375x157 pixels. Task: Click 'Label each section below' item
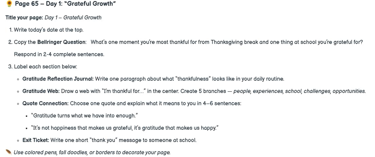pyautogui.click(x=46, y=67)
